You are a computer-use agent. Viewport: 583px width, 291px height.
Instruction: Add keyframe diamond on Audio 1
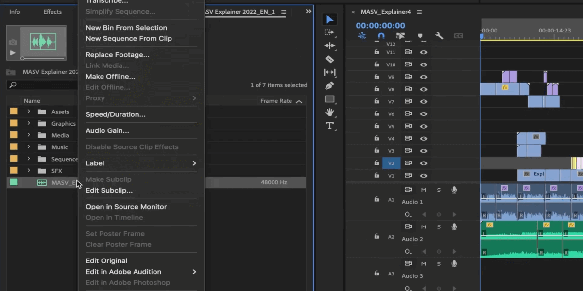point(439,214)
